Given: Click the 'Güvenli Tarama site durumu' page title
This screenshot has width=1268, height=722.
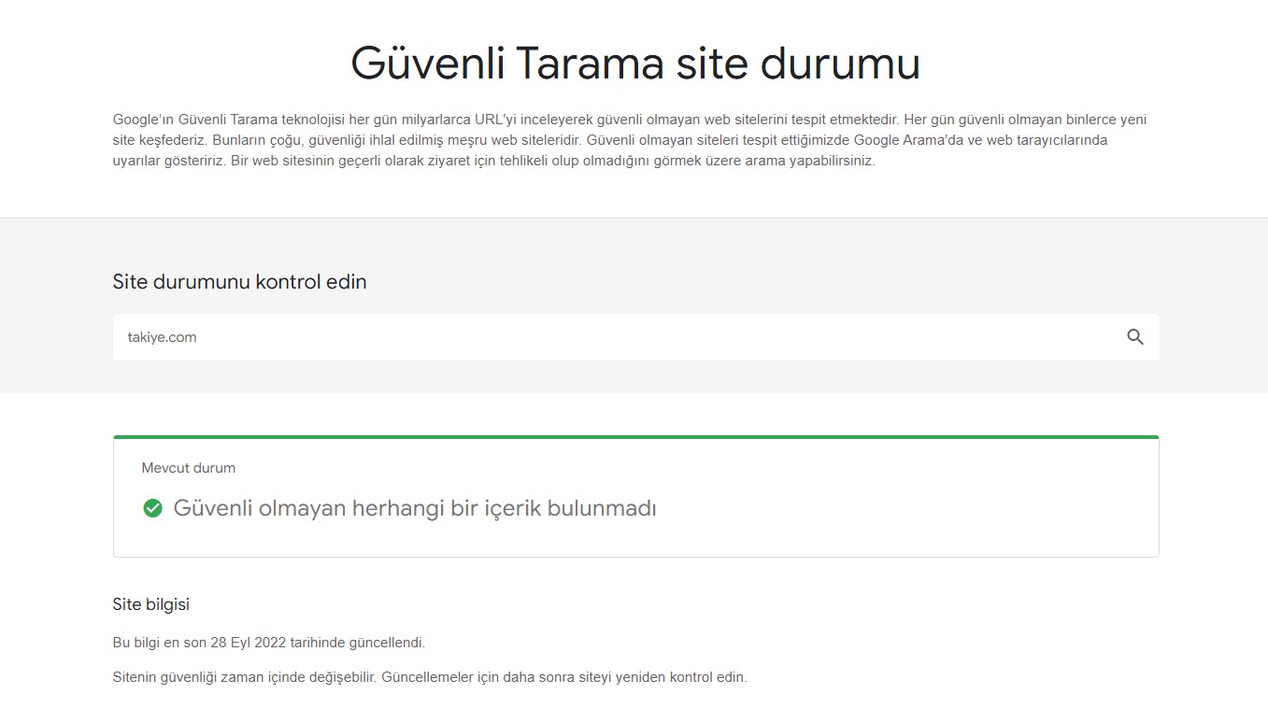Looking at the screenshot, I should (634, 64).
